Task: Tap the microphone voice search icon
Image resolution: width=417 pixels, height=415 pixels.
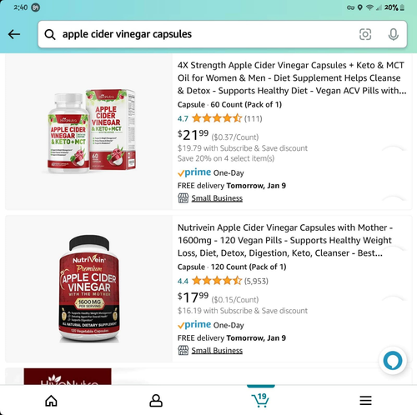Action: tap(393, 34)
